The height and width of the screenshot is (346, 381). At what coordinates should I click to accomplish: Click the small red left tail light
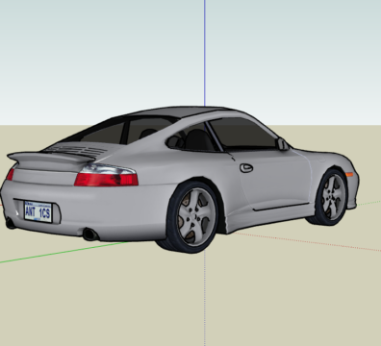point(11,175)
